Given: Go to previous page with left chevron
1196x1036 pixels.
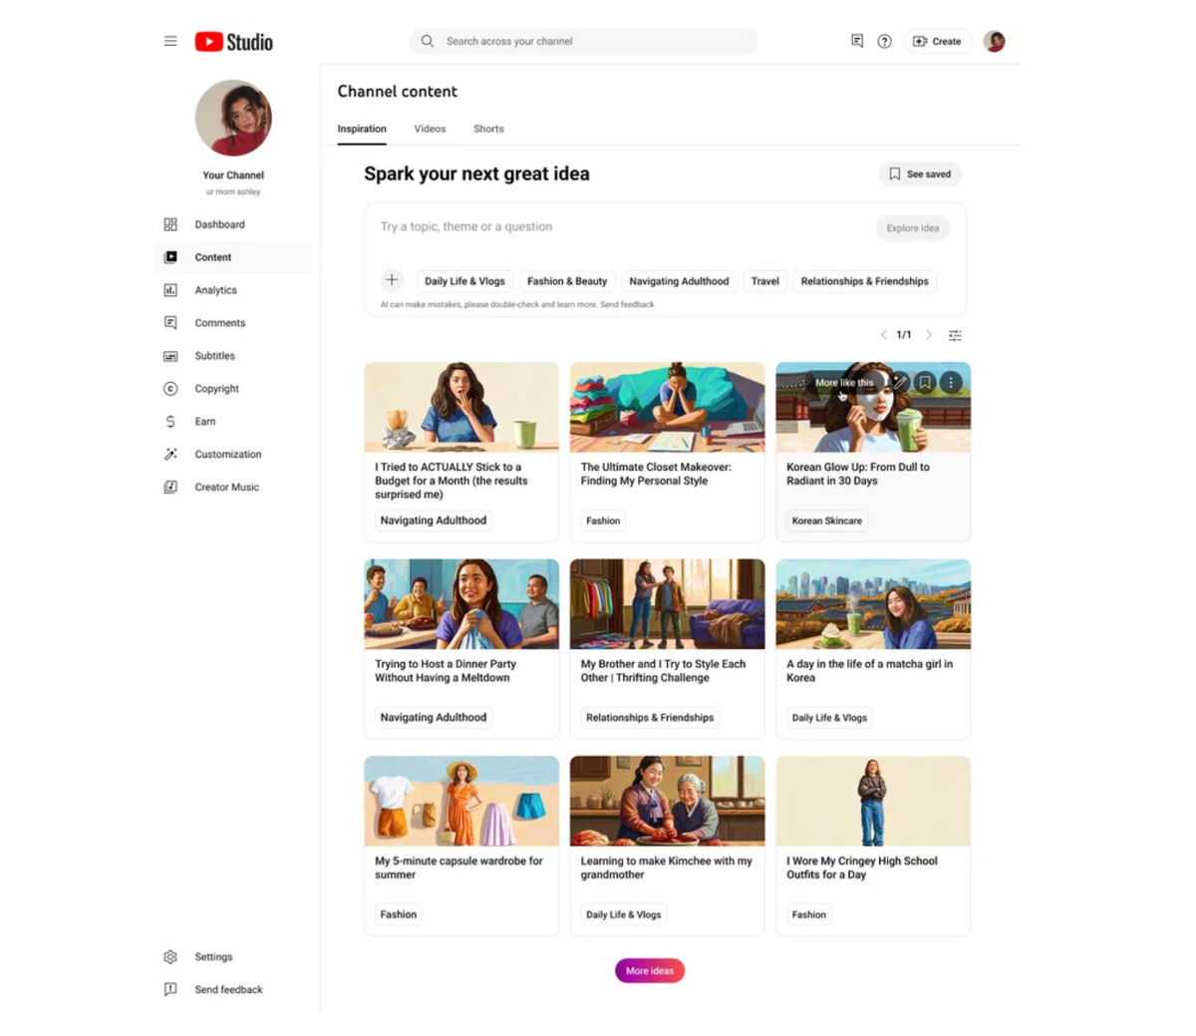Looking at the screenshot, I should [883, 335].
